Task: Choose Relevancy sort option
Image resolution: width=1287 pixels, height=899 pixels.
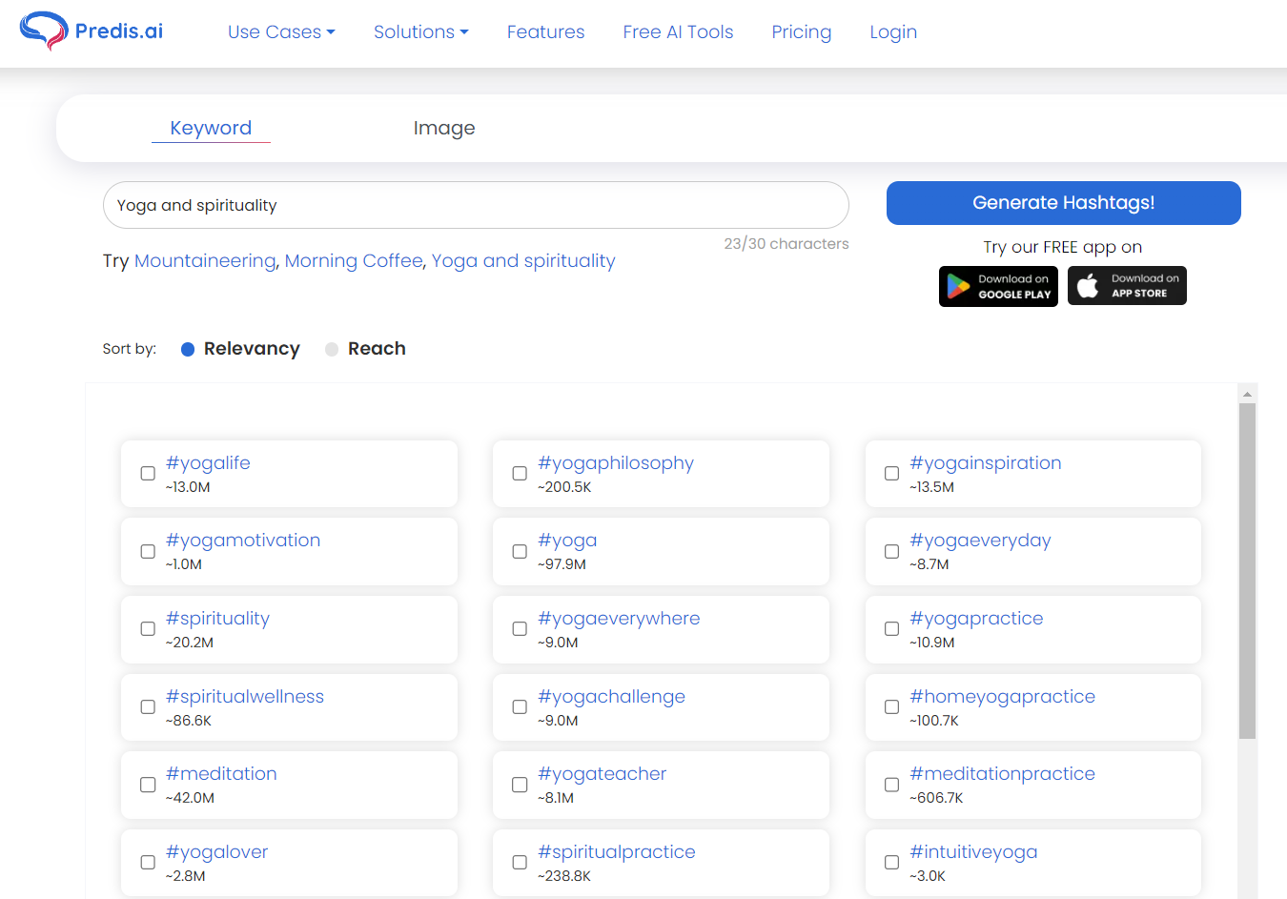Action: pyautogui.click(x=188, y=349)
